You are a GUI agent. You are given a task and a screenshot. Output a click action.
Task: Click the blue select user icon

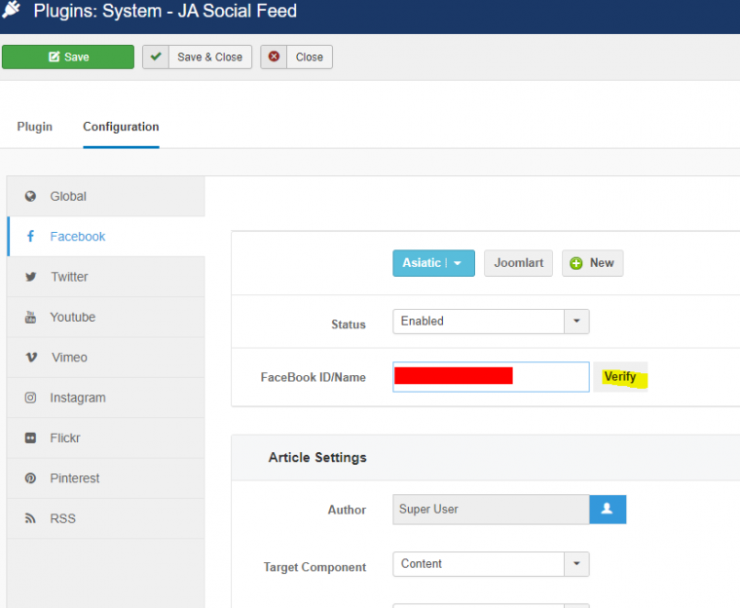pos(608,510)
